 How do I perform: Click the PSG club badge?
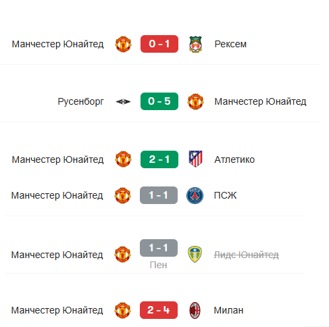(195, 195)
